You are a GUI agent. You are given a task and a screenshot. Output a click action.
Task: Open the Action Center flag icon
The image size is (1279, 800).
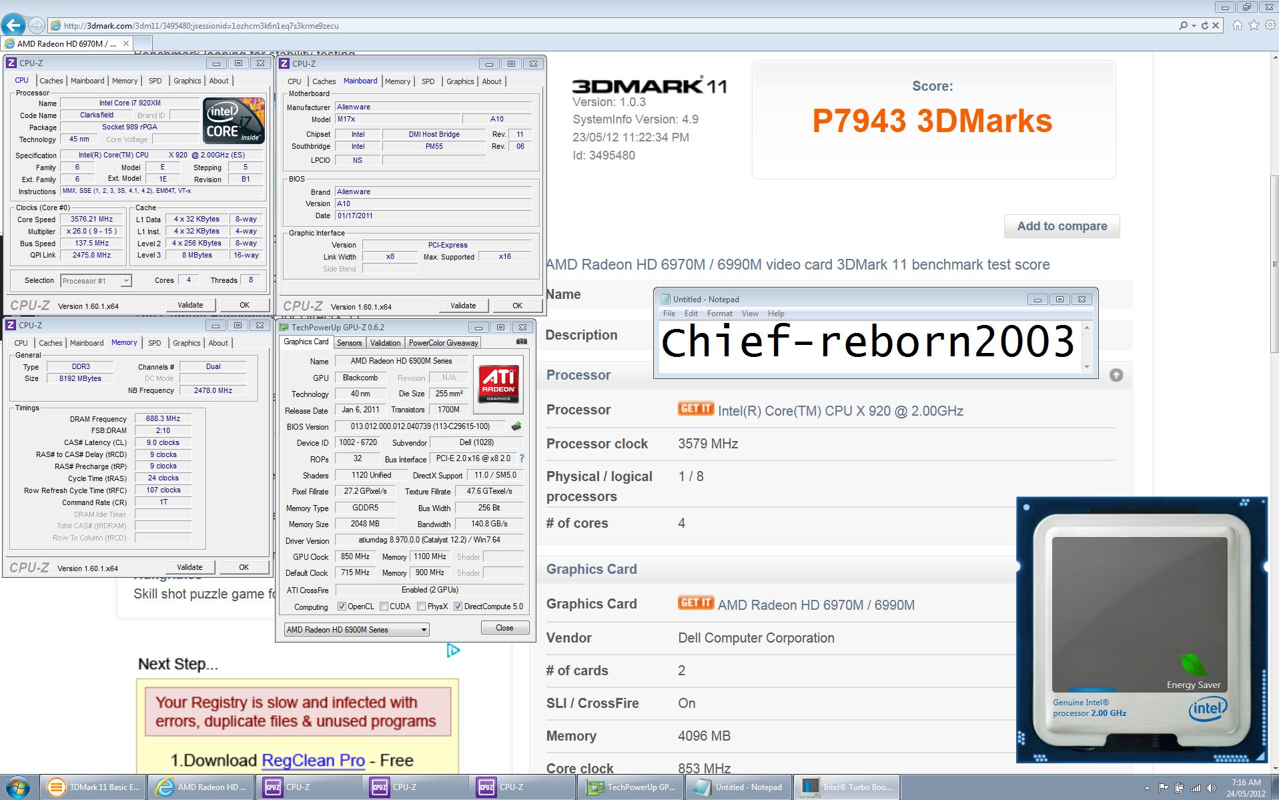[x=1163, y=788]
